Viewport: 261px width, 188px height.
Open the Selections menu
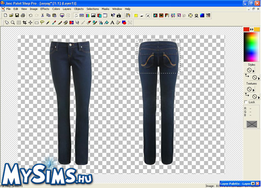click(x=93, y=9)
